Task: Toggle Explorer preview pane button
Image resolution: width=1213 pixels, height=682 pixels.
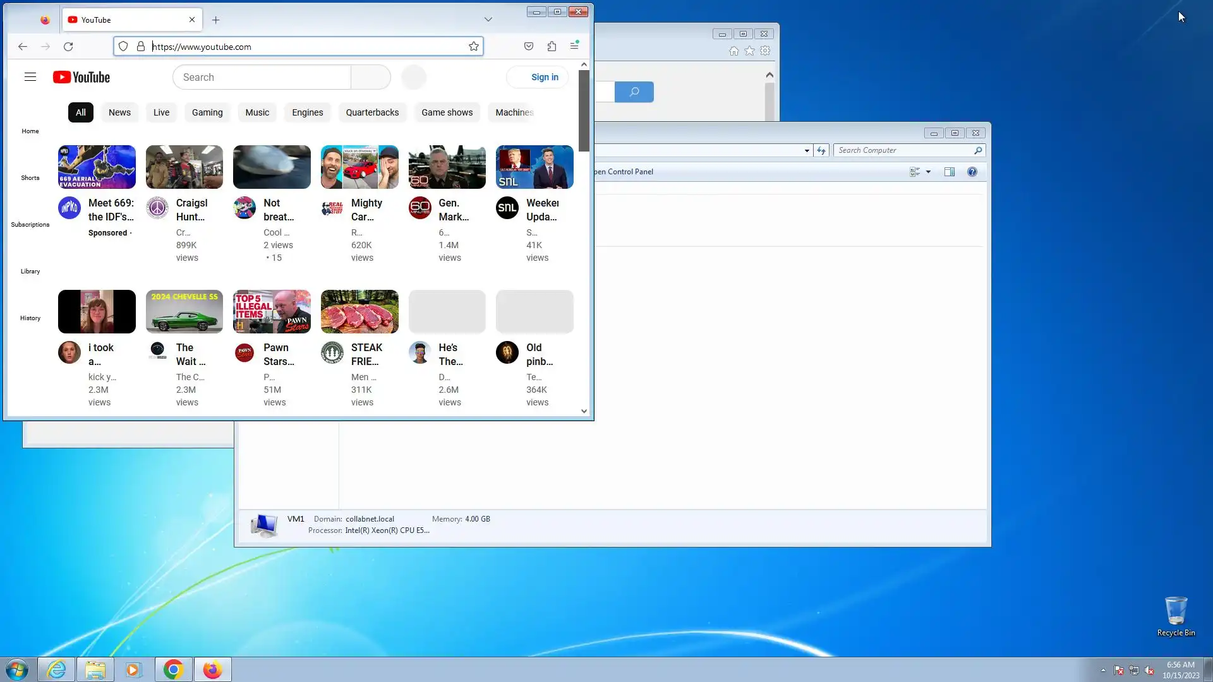Action: click(949, 172)
